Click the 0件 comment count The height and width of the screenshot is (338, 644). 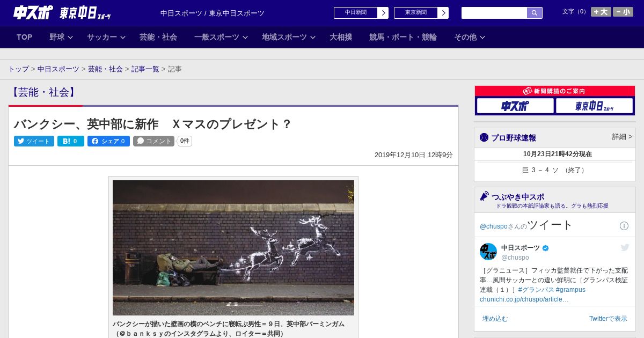(185, 141)
